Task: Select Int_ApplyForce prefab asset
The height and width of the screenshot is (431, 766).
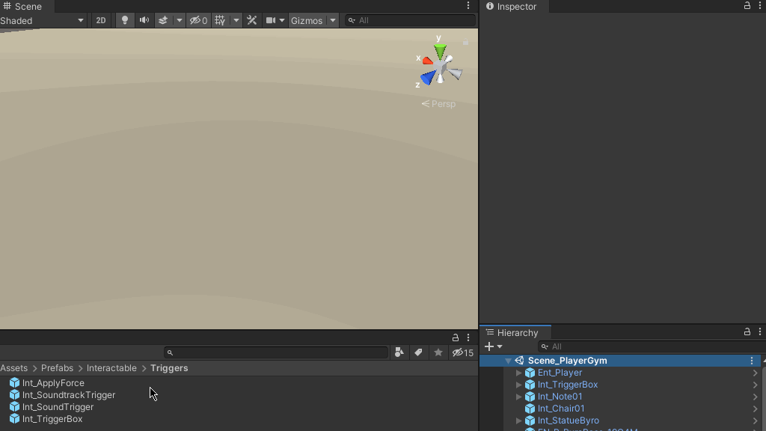Action: (47, 383)
